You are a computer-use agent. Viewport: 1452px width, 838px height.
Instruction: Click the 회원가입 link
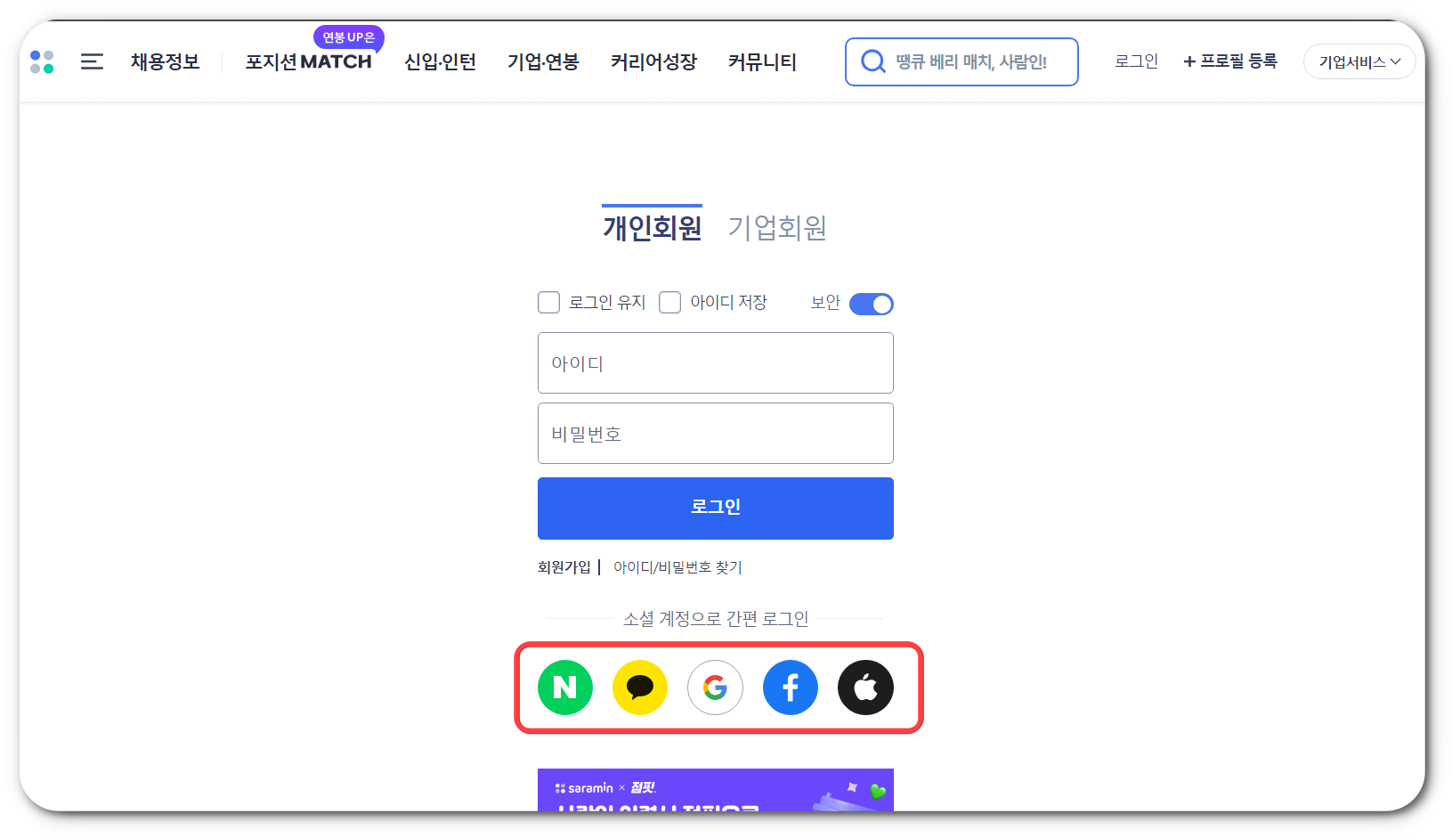[x=564, y=567]
